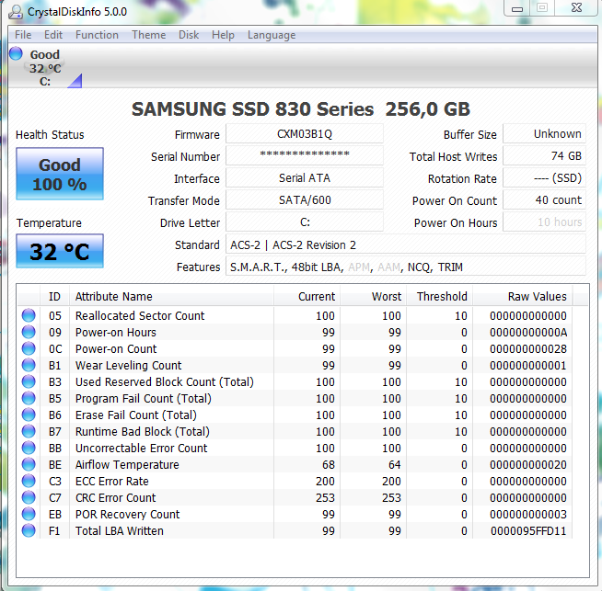Click the 32 °C temperature button
Image resolution: width=602 pixels, height=591 pixels.
pos(60,251)
